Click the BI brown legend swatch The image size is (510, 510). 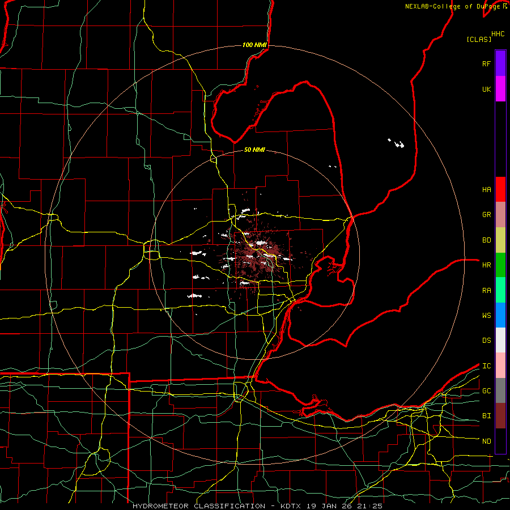click(x=500, y=416)
